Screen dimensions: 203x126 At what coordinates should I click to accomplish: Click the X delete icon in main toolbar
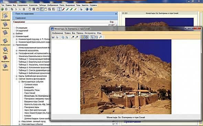tap(20, 9)
